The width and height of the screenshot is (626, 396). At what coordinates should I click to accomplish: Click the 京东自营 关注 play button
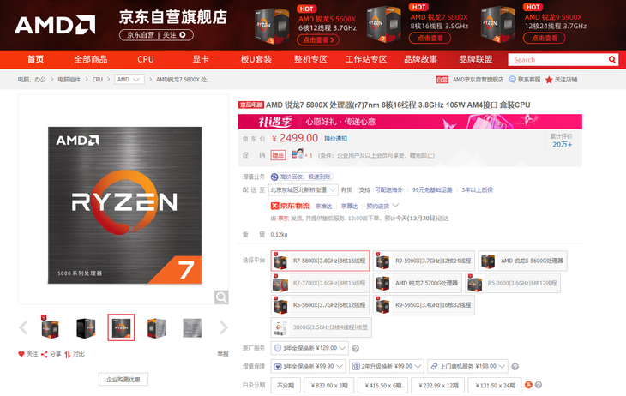[183, 35]
